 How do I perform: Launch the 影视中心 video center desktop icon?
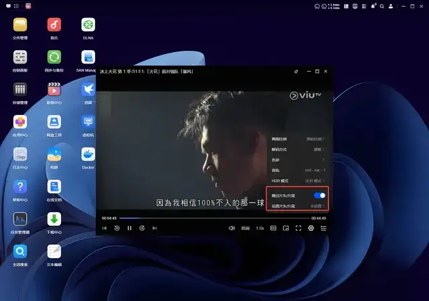coord(54,90)
